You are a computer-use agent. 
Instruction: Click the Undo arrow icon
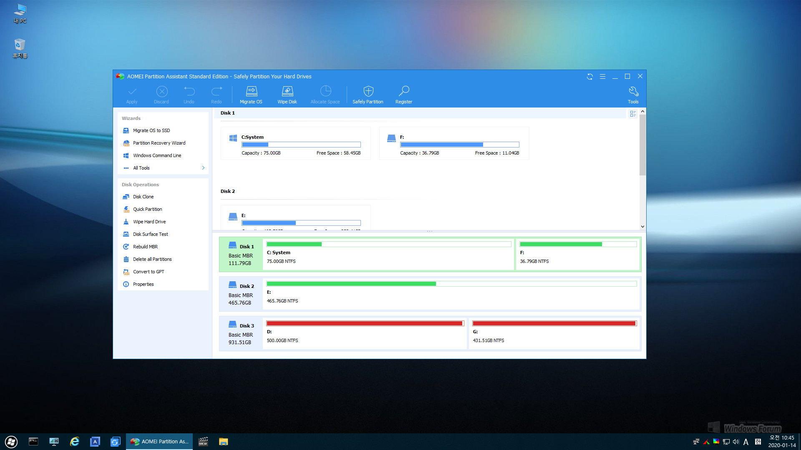click(x=189, y=91)
